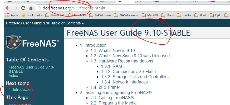
Task: Open 2. Installing and Upgrading FreeNAS
Action: [116, 93]
